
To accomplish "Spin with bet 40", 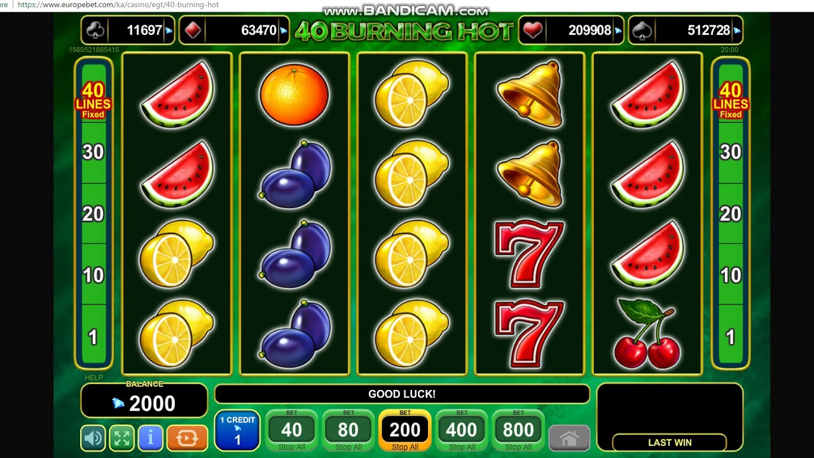I will [x=291, y=431].
